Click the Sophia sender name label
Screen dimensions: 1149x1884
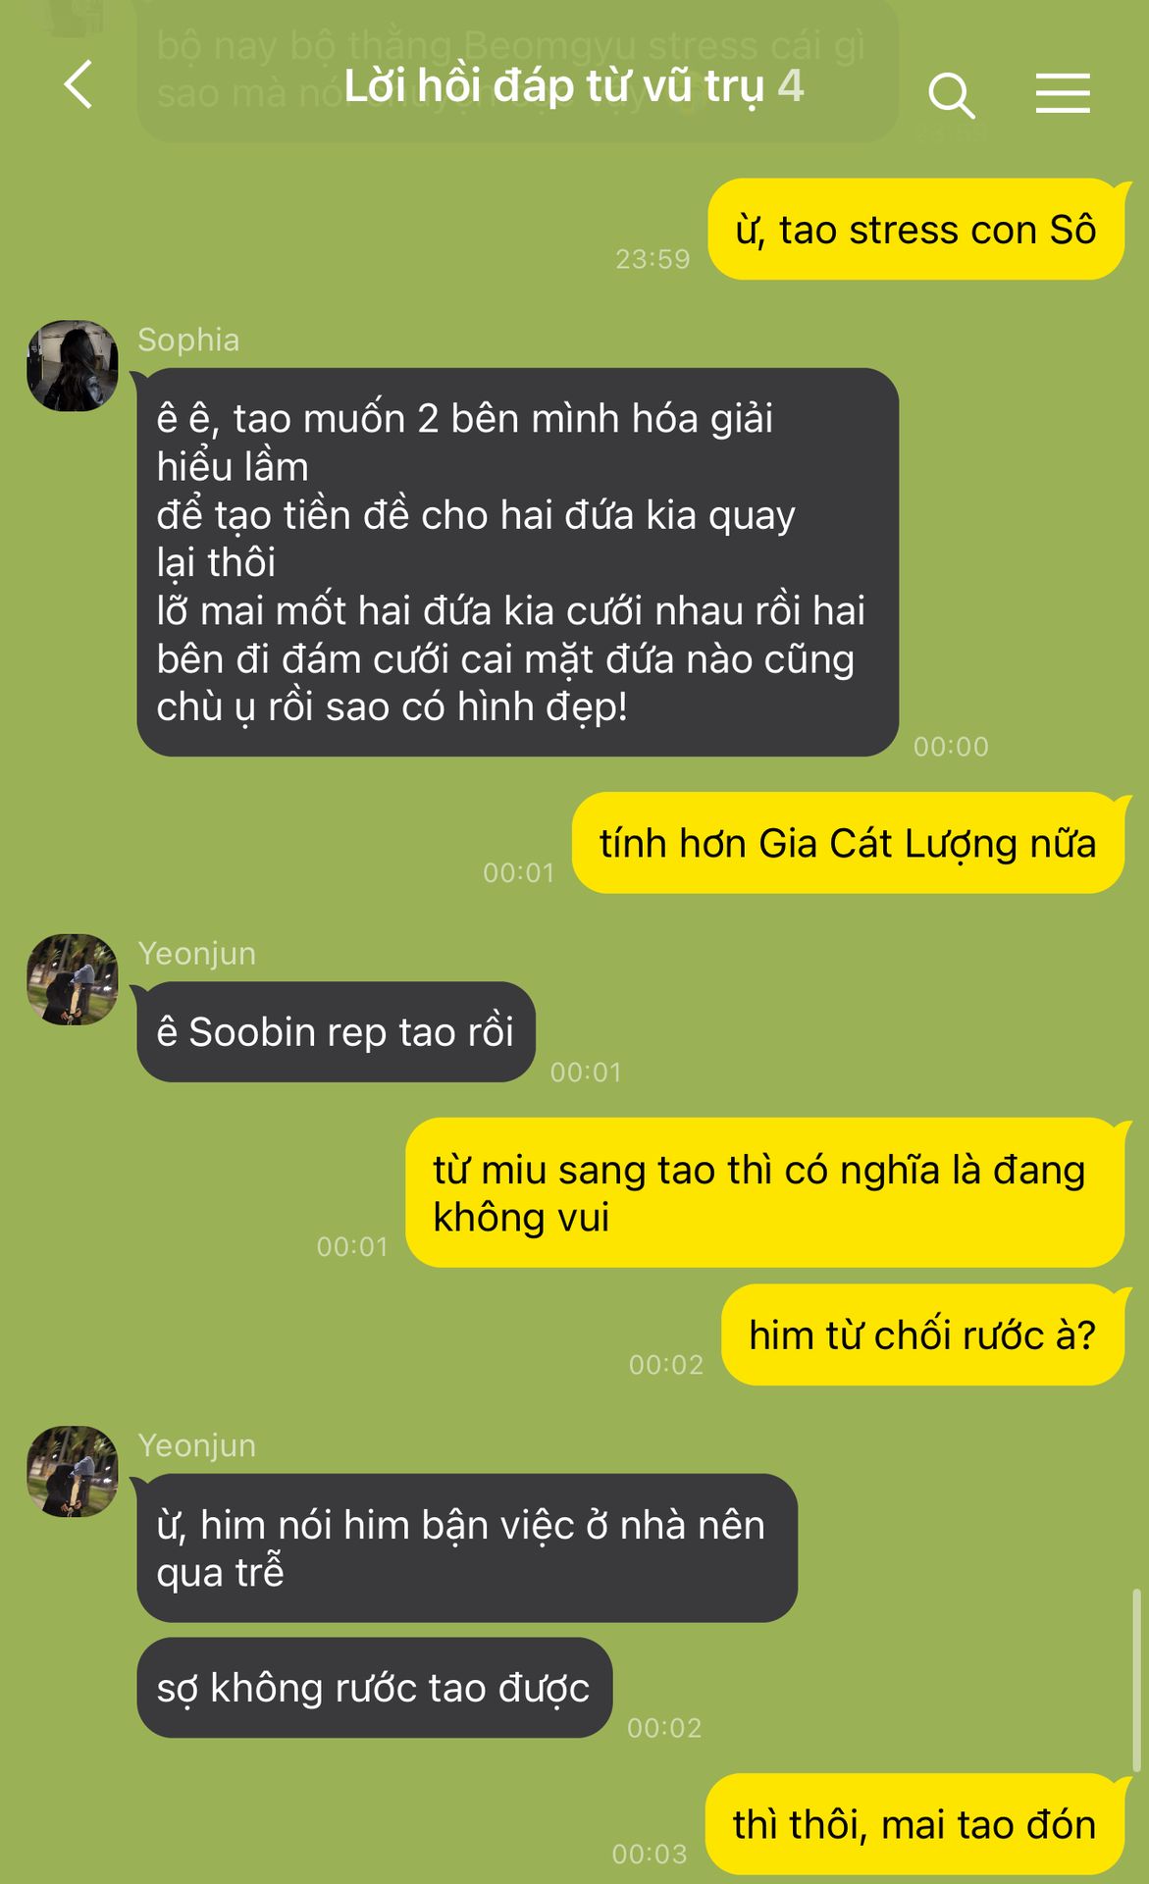(188, 340)
